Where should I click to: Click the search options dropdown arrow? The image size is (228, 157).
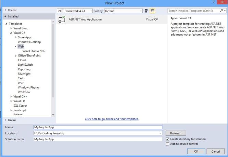[x=225, y=11]
